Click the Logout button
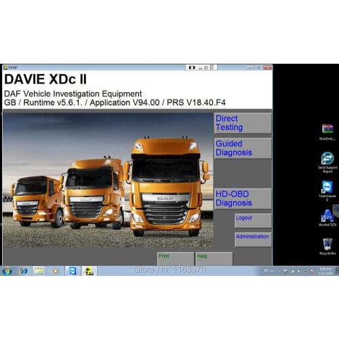 pos(253,220)
